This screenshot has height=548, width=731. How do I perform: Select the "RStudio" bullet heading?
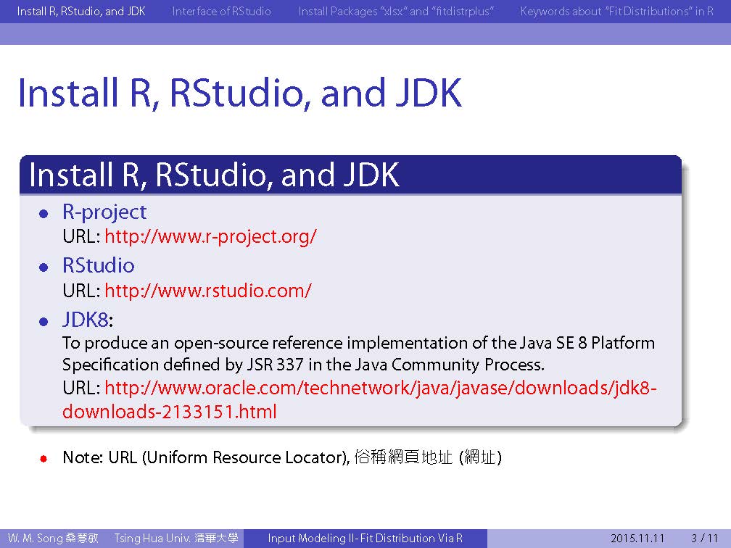click(99, 265)
